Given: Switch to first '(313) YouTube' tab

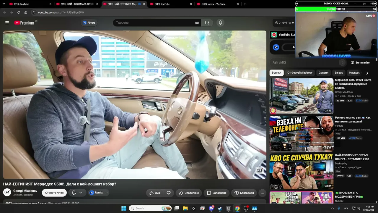Looking at the screenshot, I should (30, 4).
